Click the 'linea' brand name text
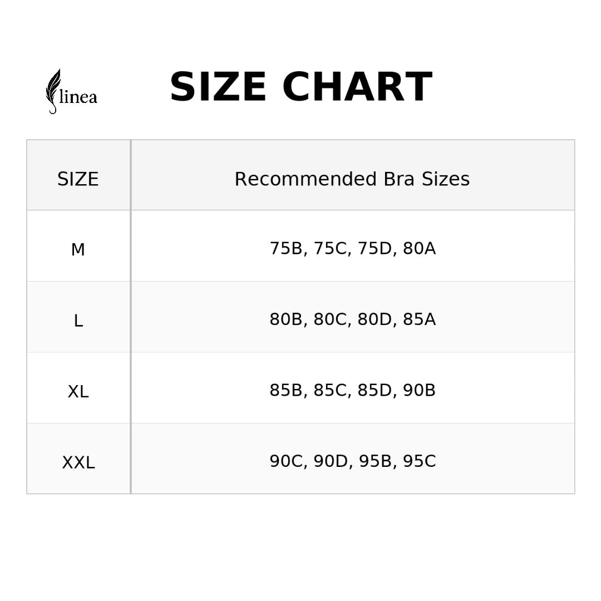601x601 pixels. [78, 97]
